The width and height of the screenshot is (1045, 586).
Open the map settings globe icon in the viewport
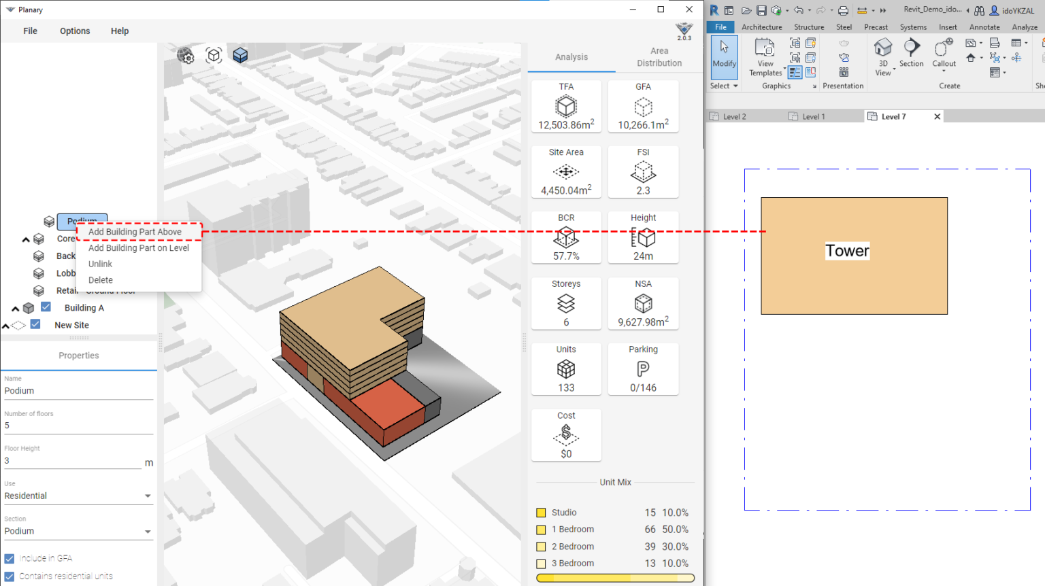click(x=186, y=56)
